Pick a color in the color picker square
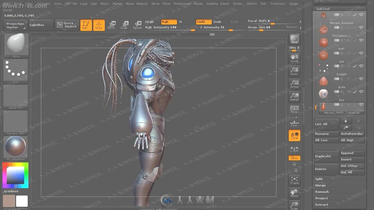Image resolution: width=374 pixels, height=210 pixels. [15, 175]
